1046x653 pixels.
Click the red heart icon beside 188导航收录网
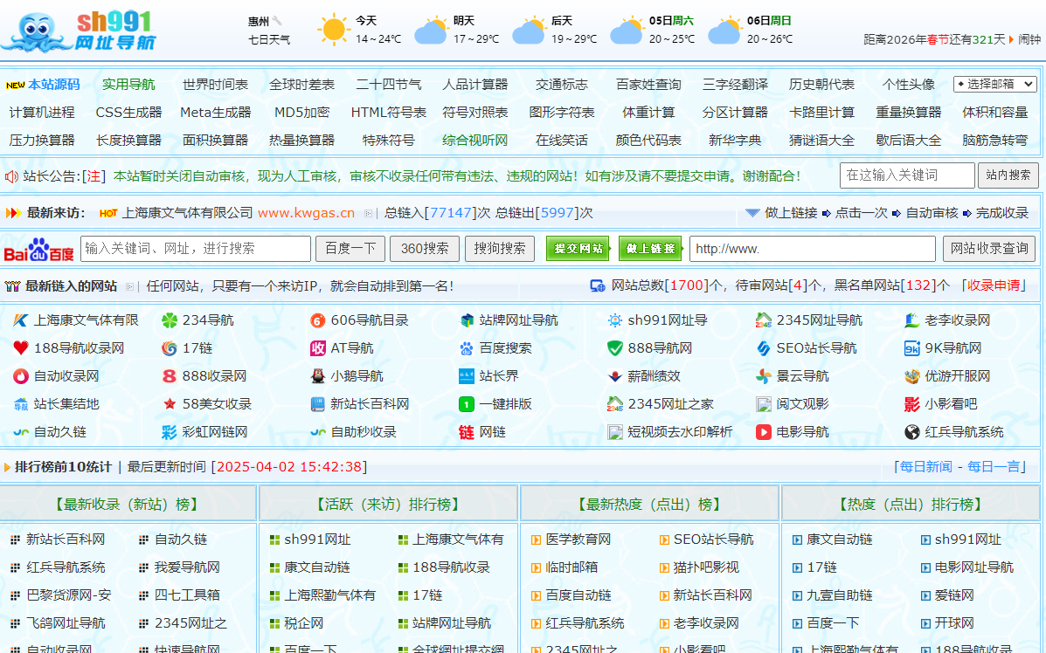point(21,348)
